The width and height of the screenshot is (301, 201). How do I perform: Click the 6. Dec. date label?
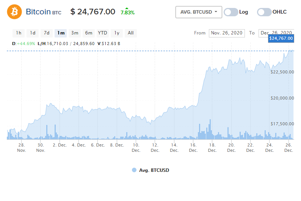pos(98,145)
